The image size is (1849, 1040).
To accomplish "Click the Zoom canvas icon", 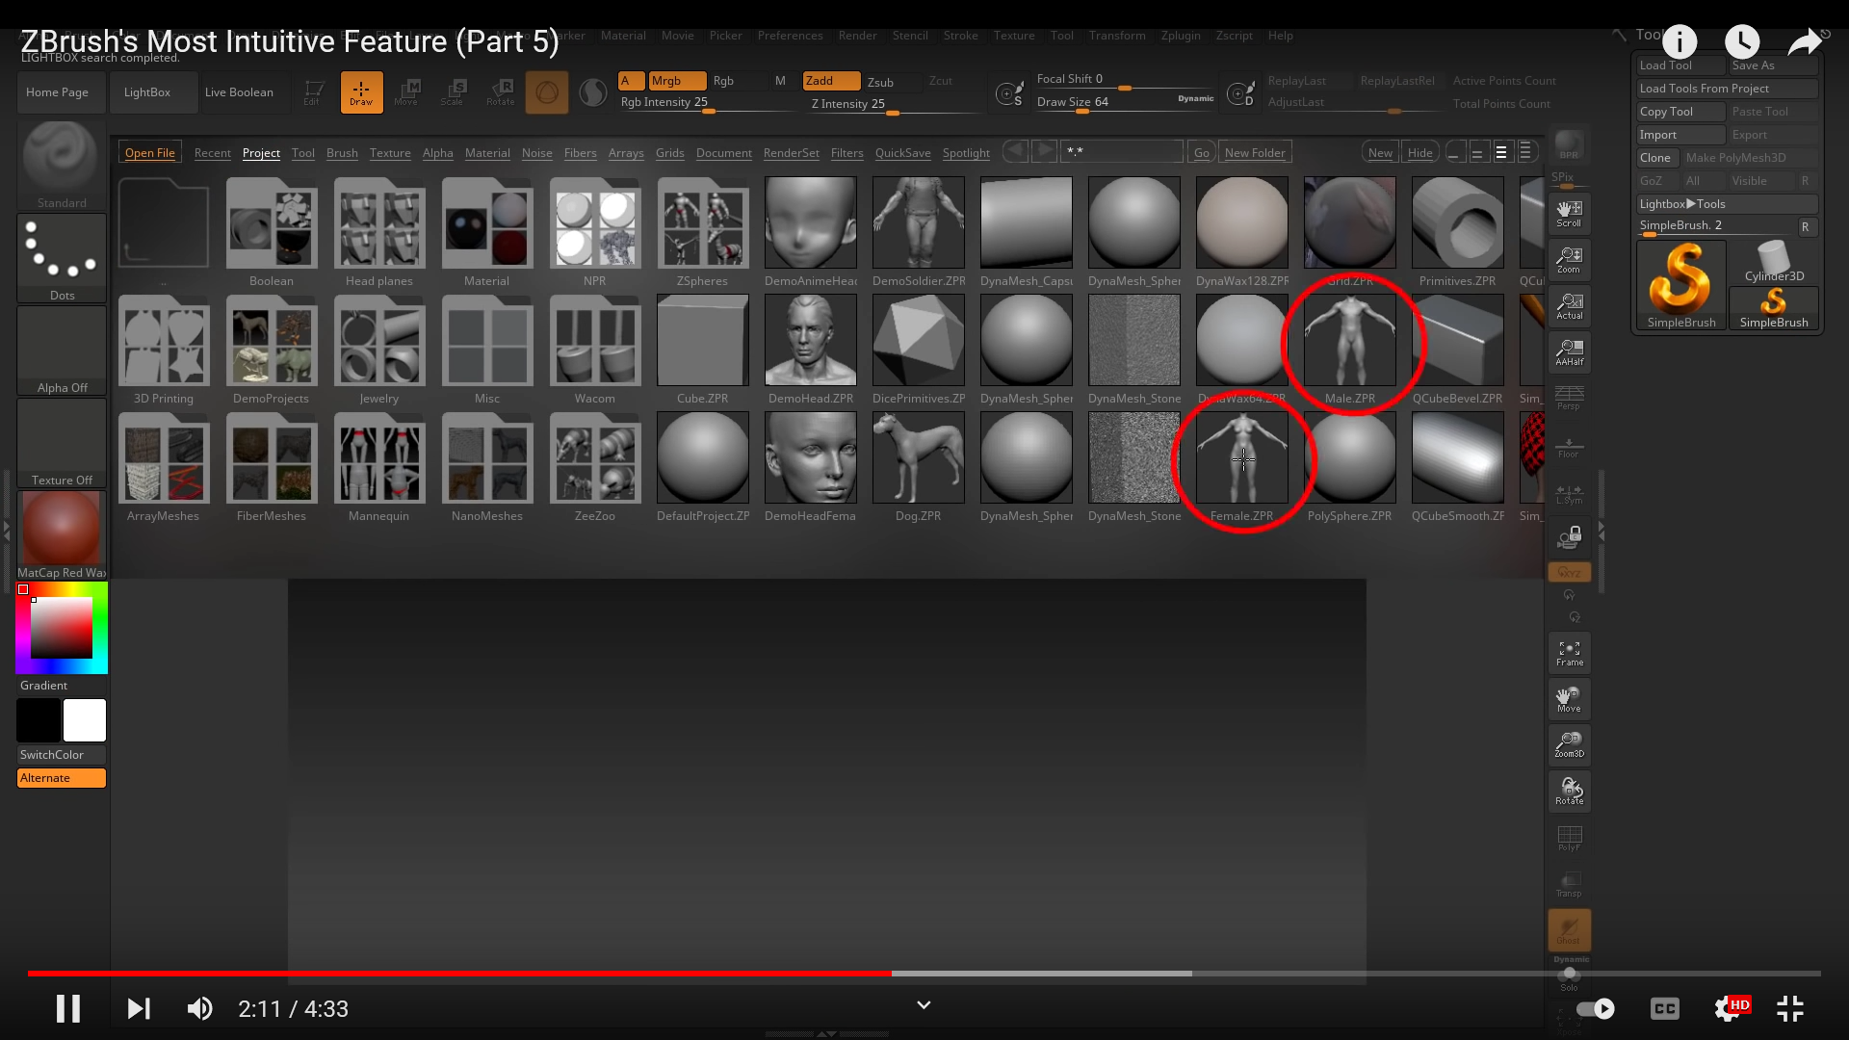I will (x=1570, y=260).
